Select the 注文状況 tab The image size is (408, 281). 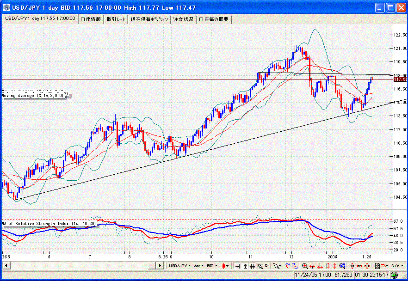pos(183,19)
